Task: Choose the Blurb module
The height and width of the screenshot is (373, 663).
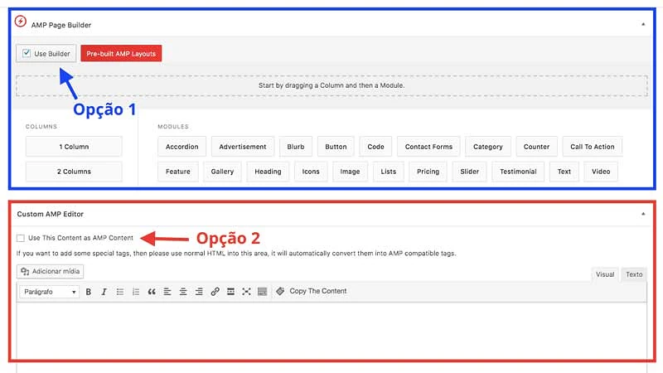Action: pyautogui.click(x=296, y=147)
